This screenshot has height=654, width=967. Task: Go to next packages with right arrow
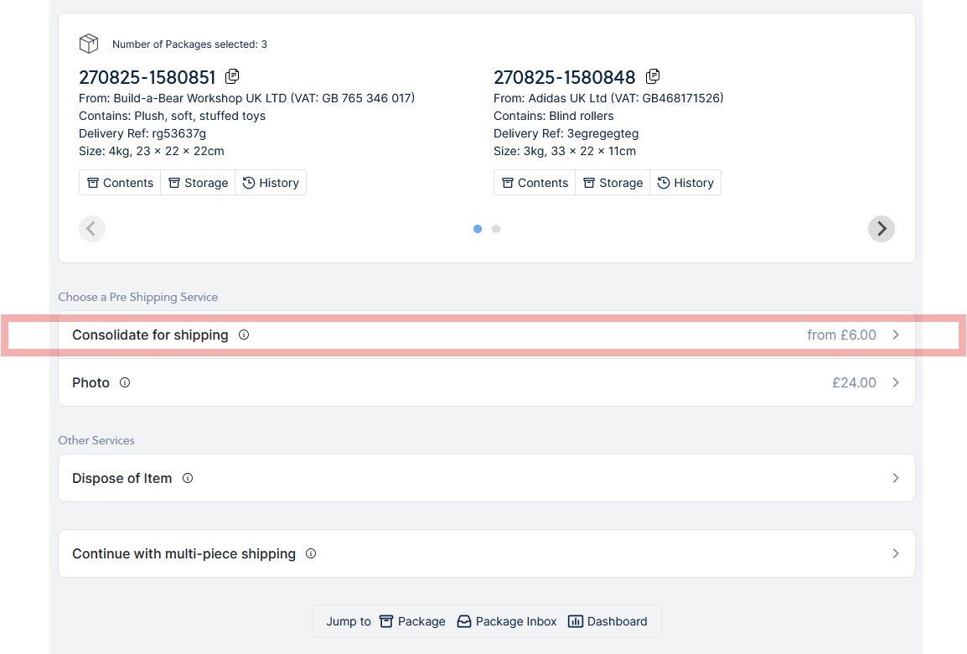pos(881,229)
